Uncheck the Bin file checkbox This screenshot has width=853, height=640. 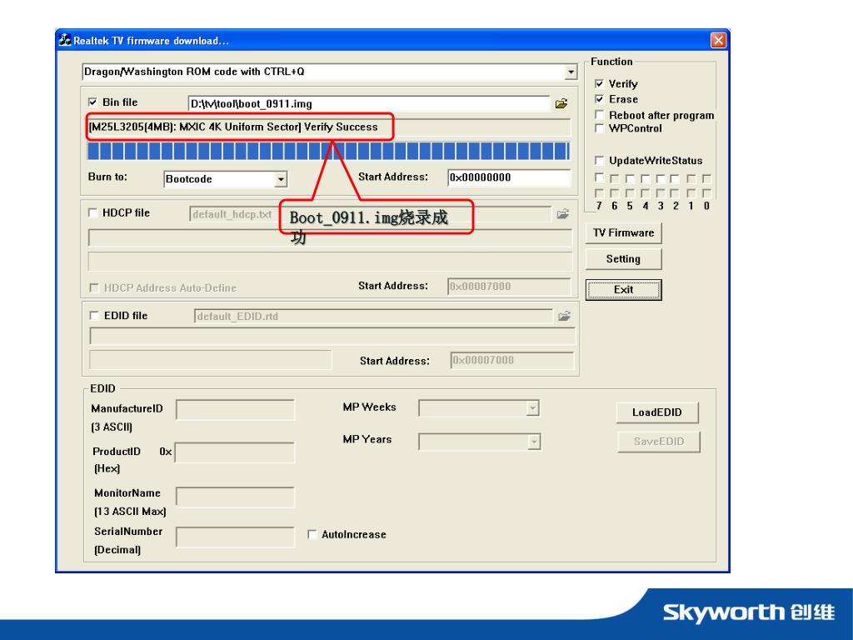(92, 102)
